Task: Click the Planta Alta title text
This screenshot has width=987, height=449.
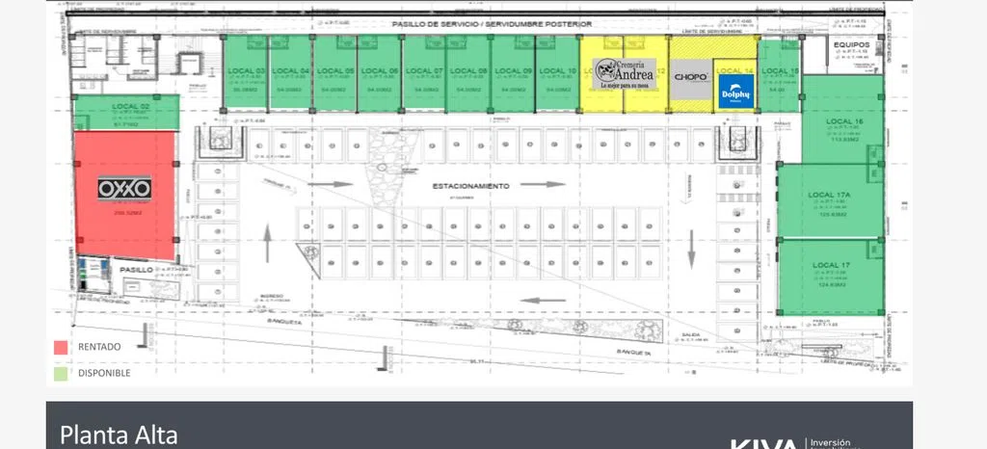Action: pyautogui.click(x=119, y=436)
